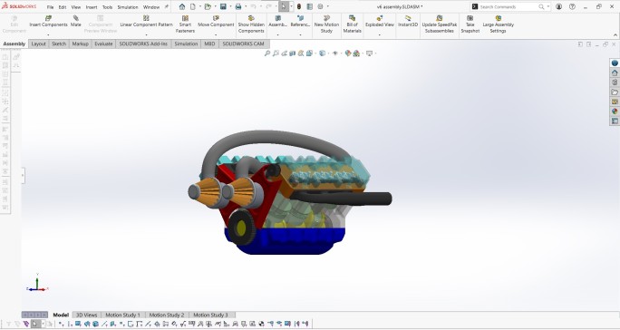620x330 pixels.
Task: Toggle the feature manager panel with the left edge handle
Action: (24, 176)
